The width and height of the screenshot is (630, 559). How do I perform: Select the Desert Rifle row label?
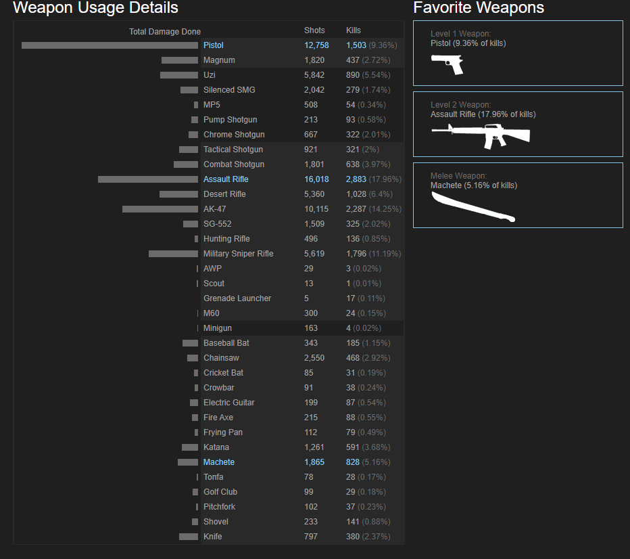coord(224,194)
